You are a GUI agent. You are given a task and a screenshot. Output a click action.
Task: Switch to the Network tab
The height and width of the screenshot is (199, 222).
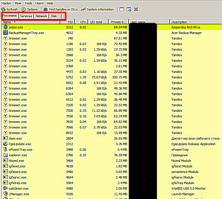(x=41, y=16)
